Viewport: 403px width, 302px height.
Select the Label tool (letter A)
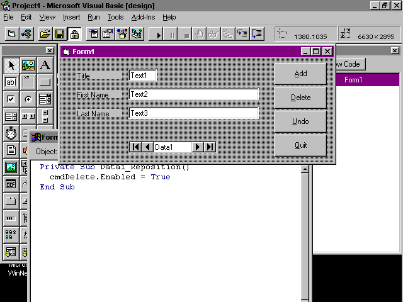(x=45, y=65)
